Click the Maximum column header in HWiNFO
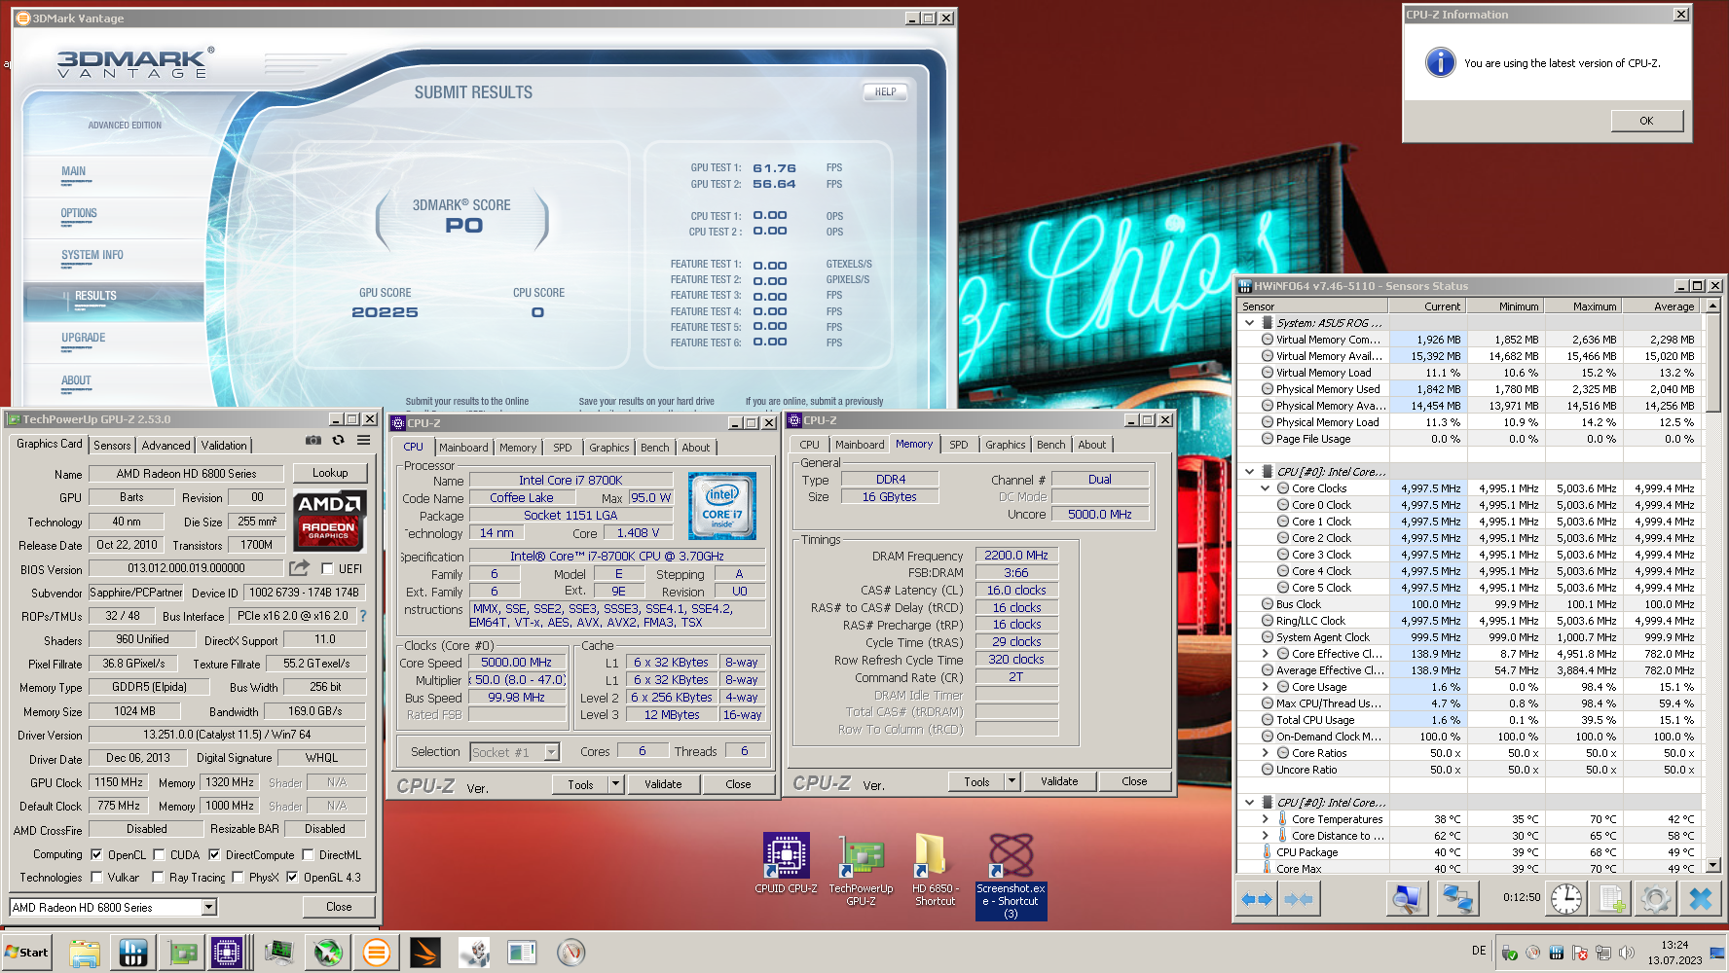 [x=1582, y=306]
